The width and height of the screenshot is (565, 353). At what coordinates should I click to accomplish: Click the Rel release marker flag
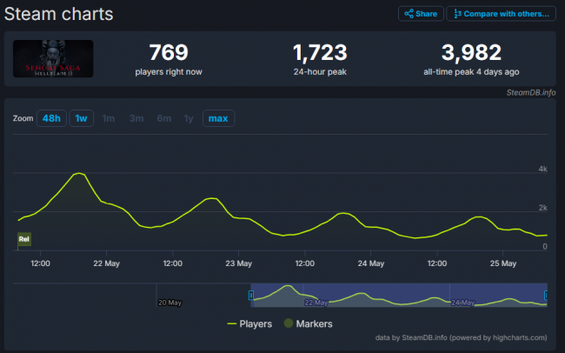click(x=24, y=239)
